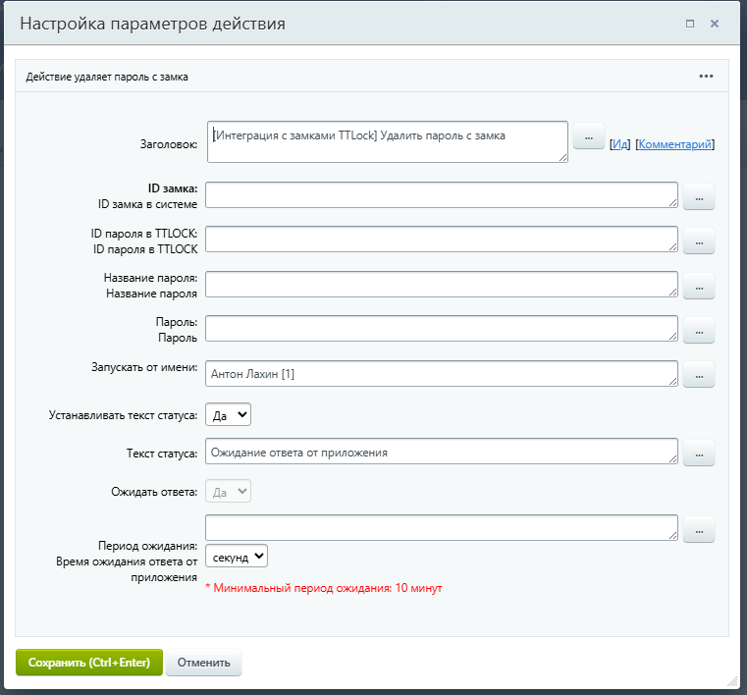Click into the Текст статуса text field
The image size is (747, 695).
coord(442,451)
